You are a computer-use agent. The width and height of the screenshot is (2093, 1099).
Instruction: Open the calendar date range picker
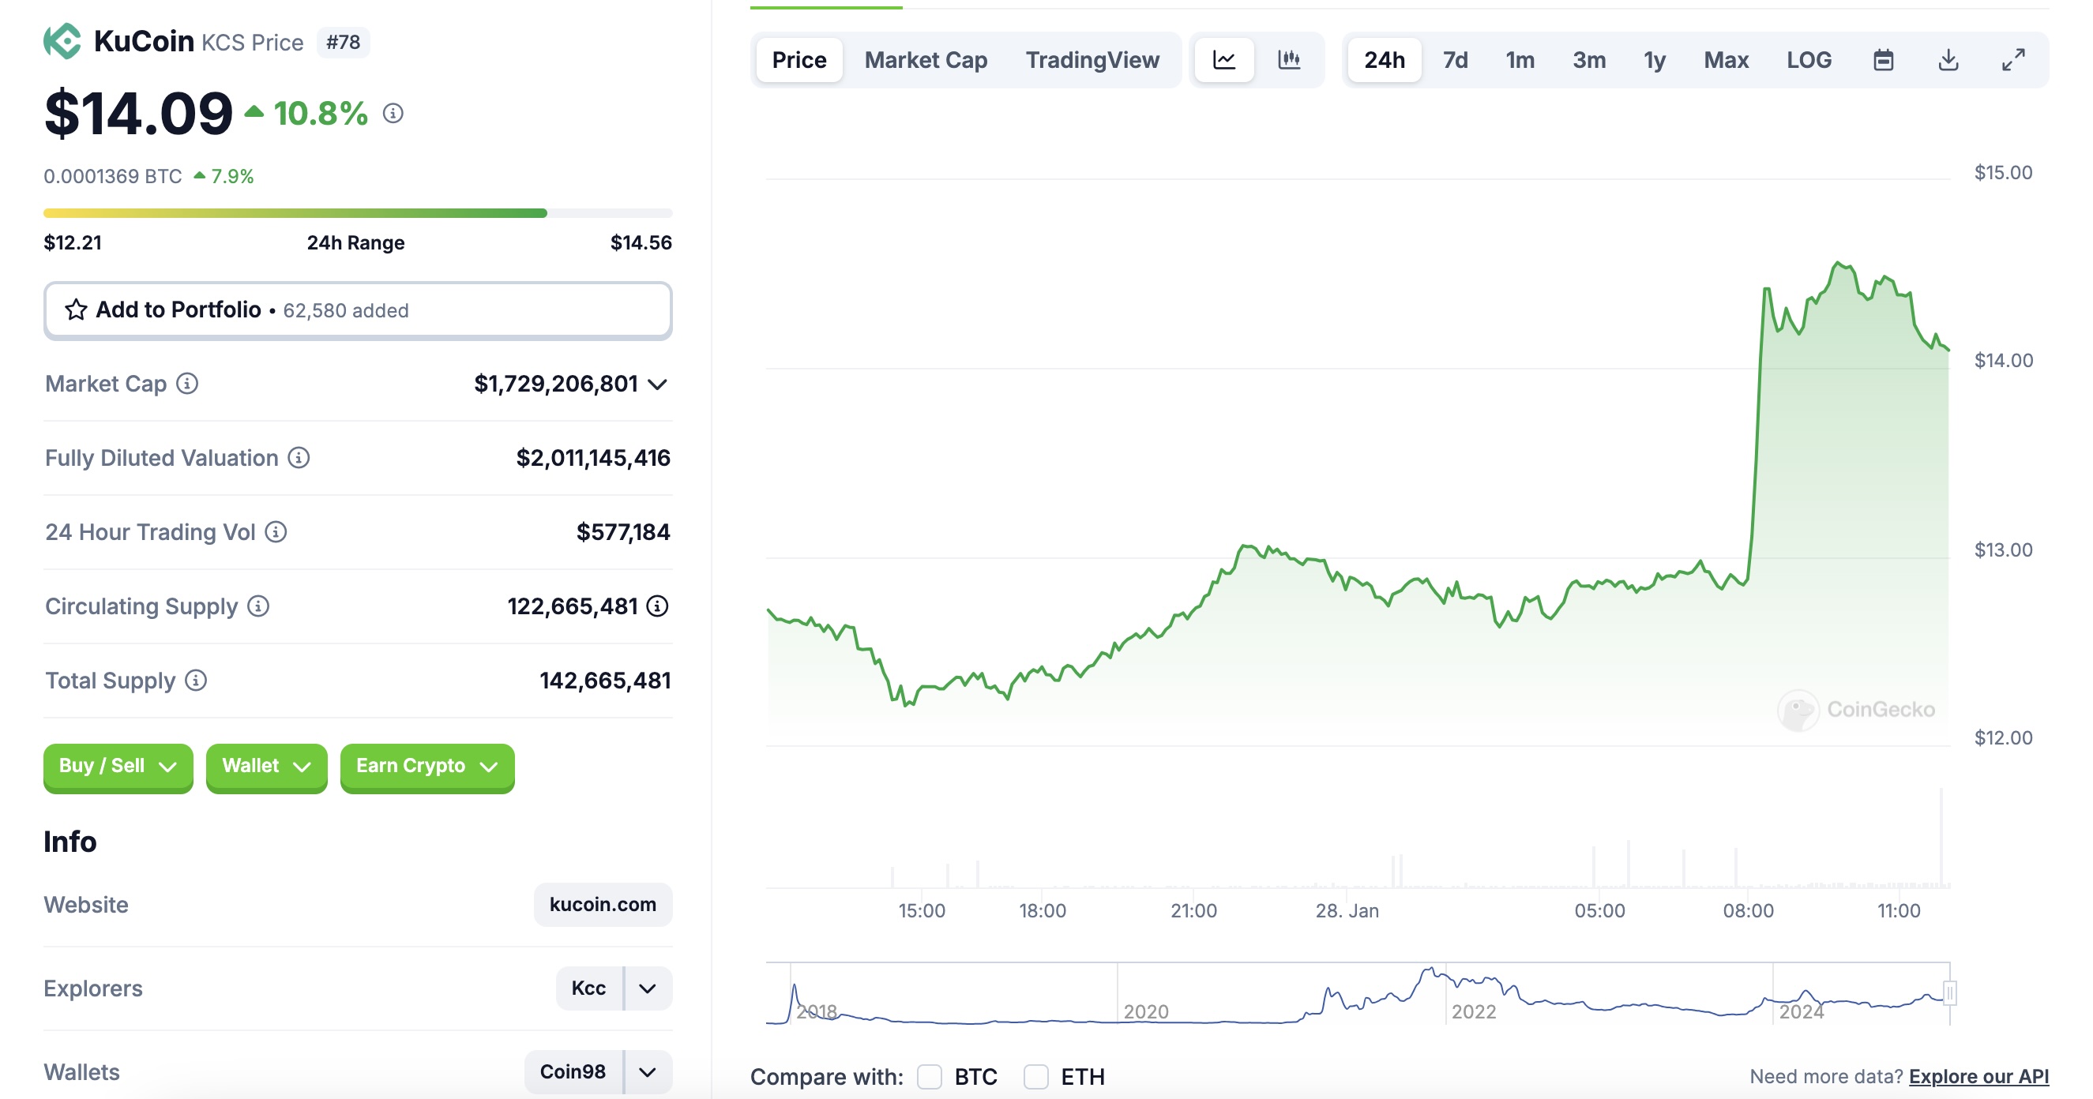coord(1884,59)
